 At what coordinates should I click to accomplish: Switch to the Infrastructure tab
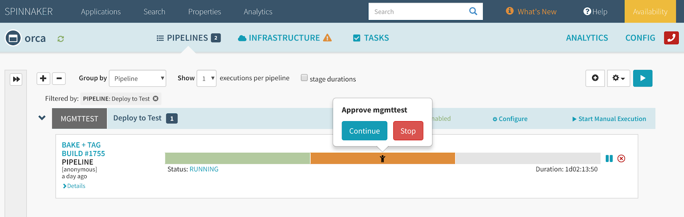click(x=284, y=38)
